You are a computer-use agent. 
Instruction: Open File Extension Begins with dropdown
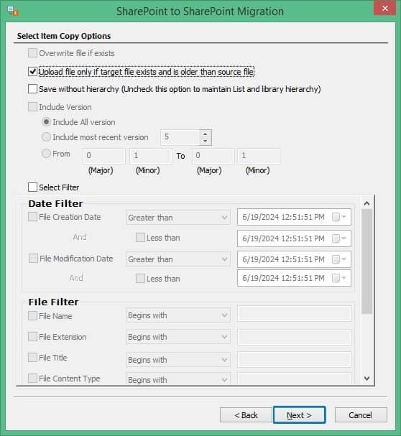(x=178, y=337)
